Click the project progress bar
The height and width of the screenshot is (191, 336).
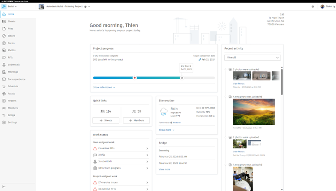pyautogui.click(x=154, y=78)
